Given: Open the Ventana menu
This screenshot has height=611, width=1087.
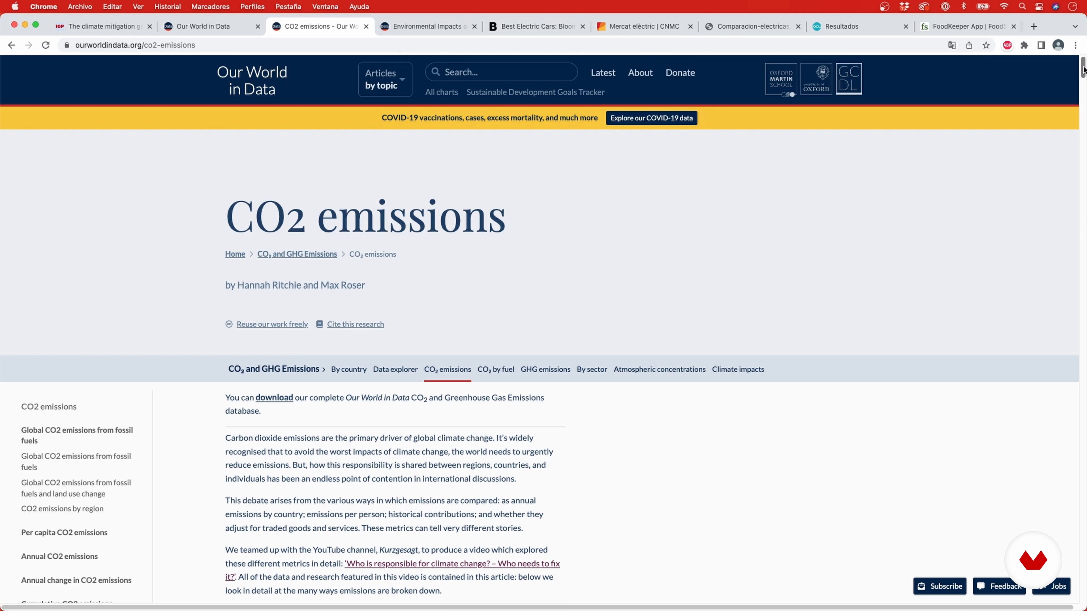Looking at the screenshot, I should point(325,6).
